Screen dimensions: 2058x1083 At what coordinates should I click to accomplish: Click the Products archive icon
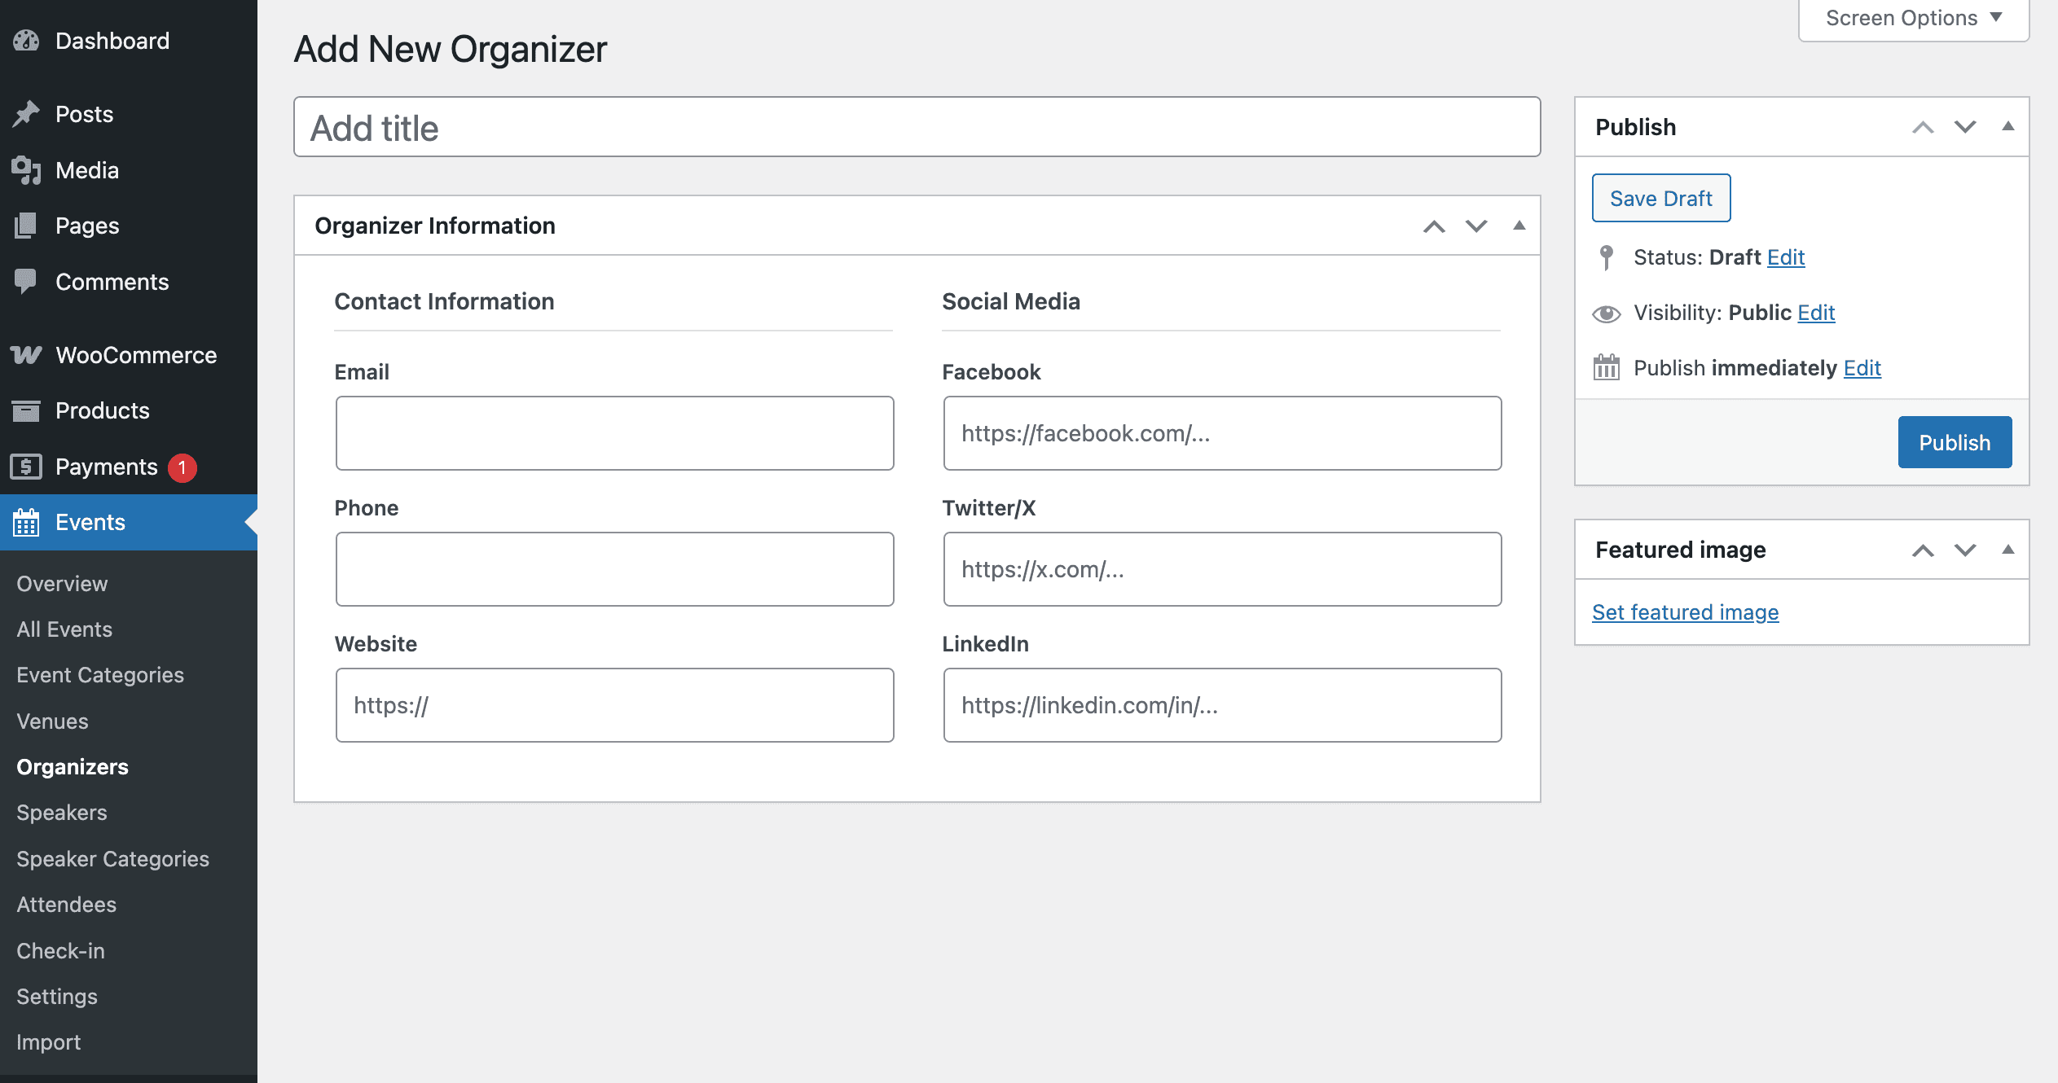(26, 410)
